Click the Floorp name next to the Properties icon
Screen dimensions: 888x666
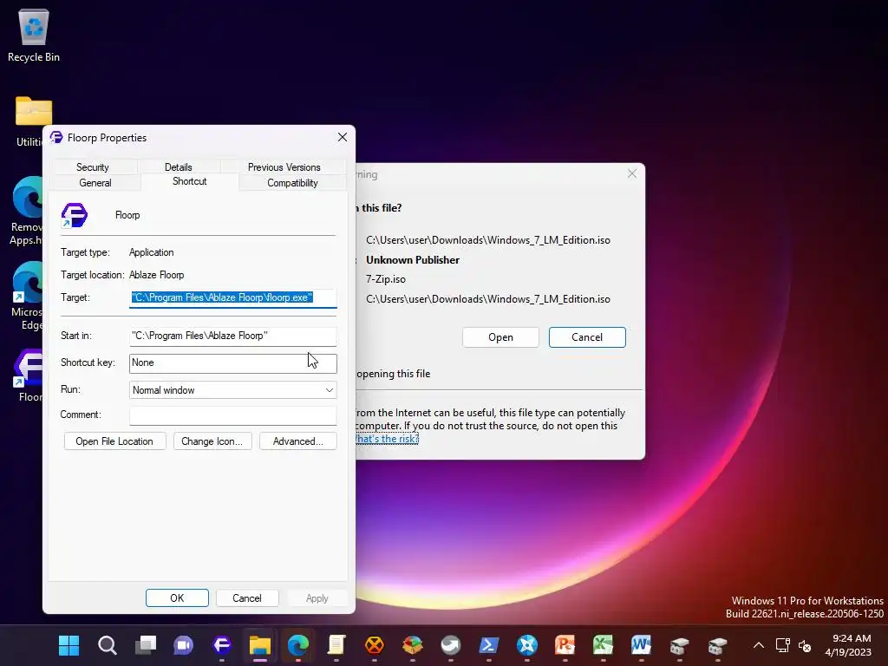point(127,215)
